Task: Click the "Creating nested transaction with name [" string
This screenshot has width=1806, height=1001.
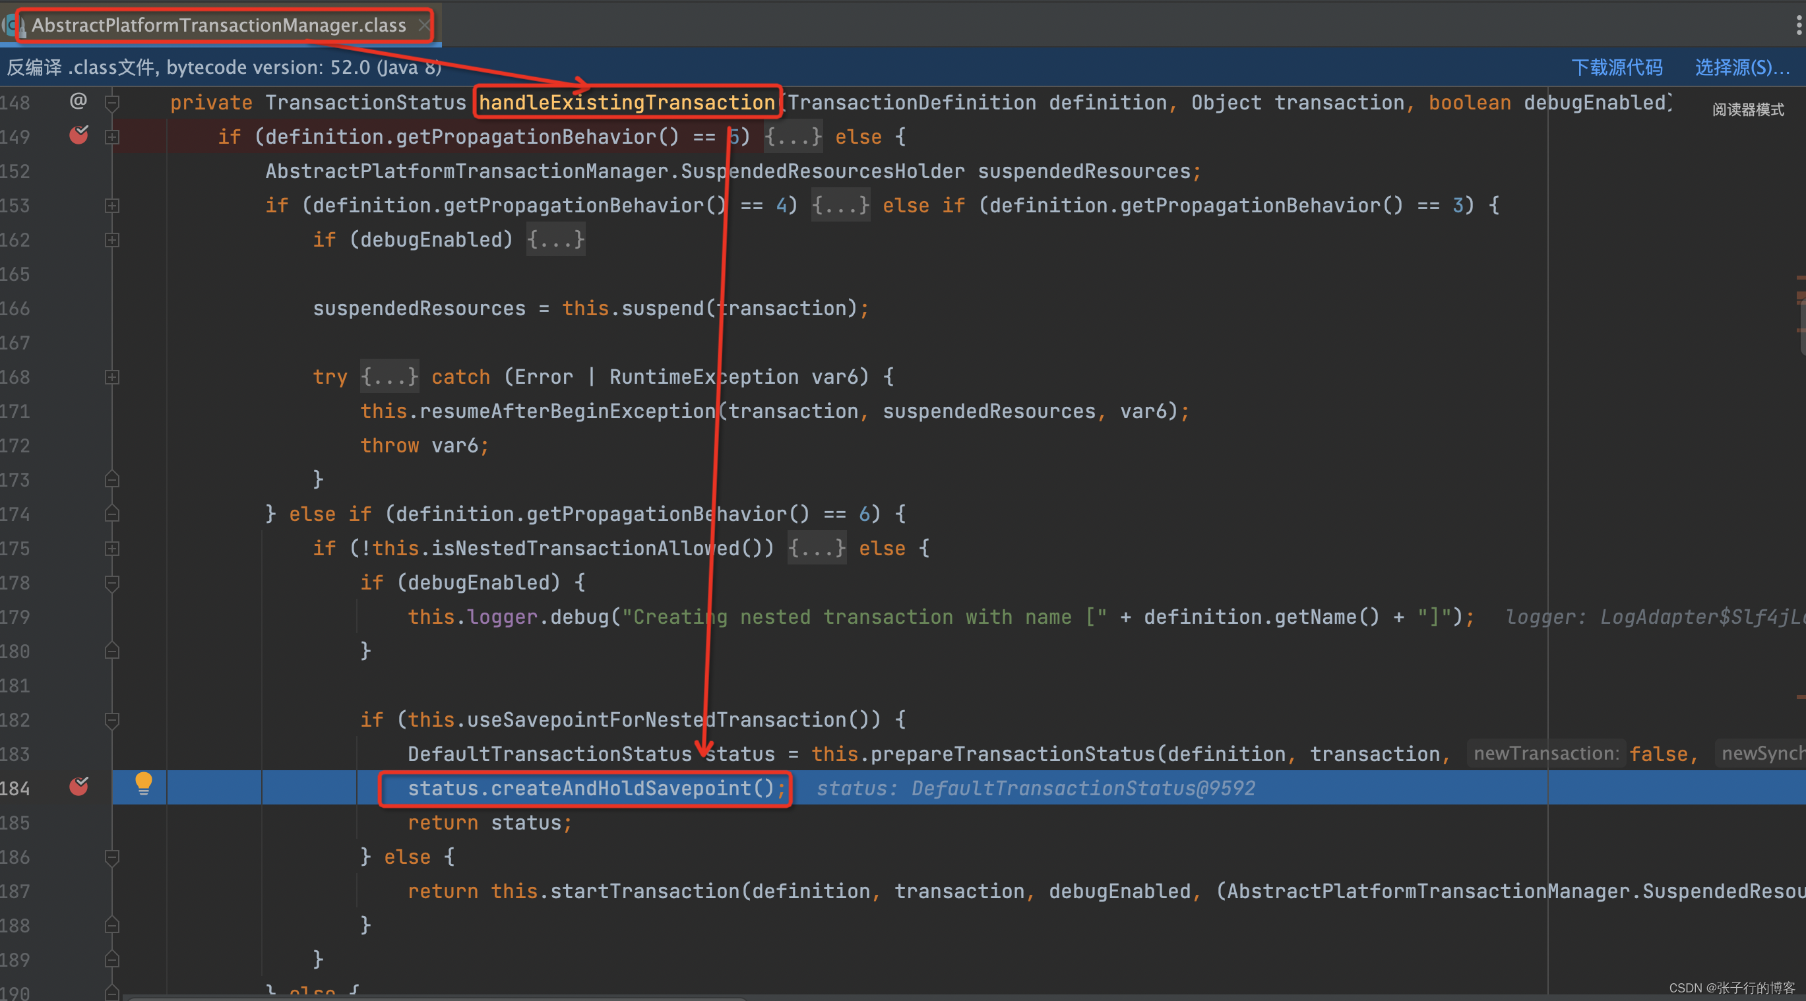Action: tap(865, 618)
